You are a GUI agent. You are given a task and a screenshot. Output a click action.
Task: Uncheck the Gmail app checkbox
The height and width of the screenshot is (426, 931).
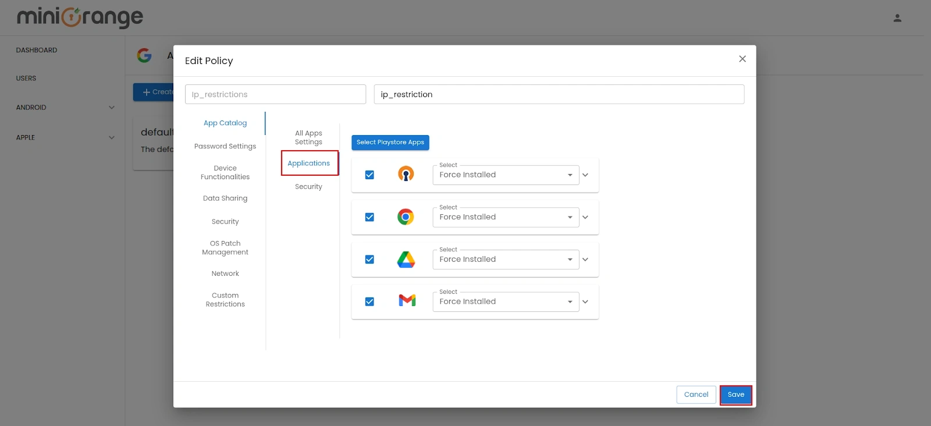369,301
